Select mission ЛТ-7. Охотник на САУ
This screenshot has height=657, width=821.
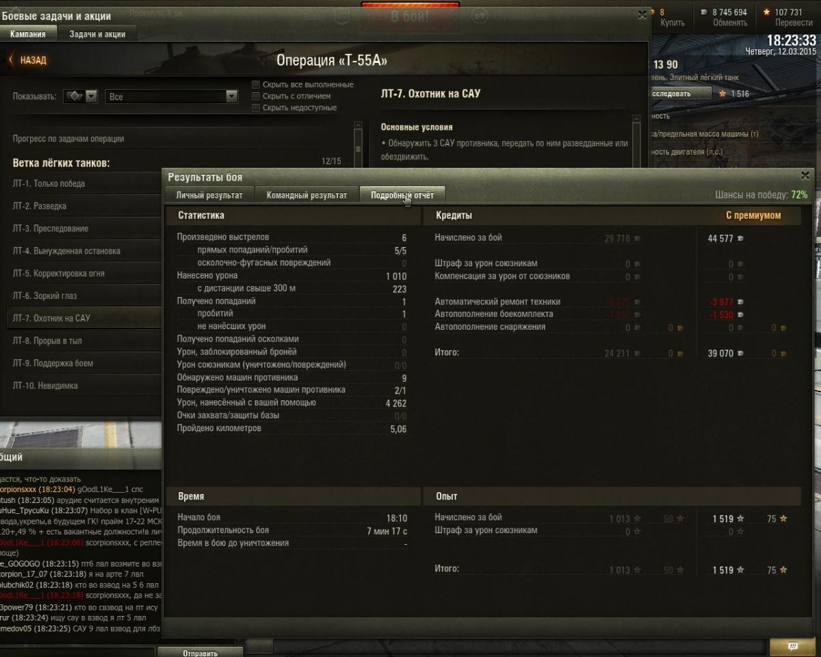pyautogui.click(x=86, y=318)
